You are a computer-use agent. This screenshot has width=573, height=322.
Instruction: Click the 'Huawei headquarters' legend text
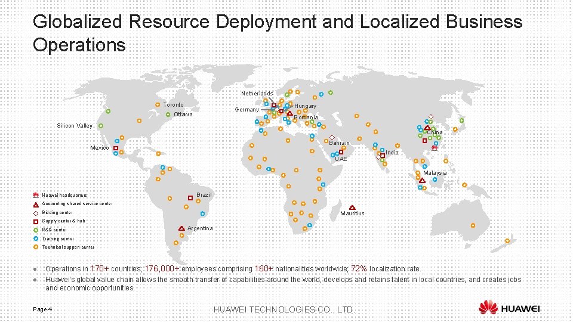pos(64,196)
